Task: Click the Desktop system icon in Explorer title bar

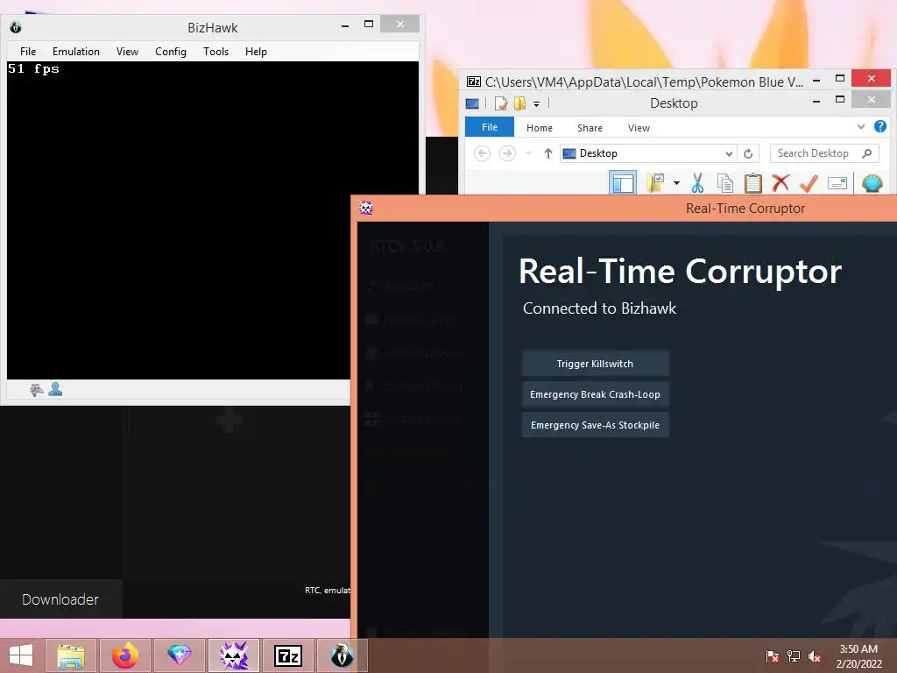Action: 472,103
